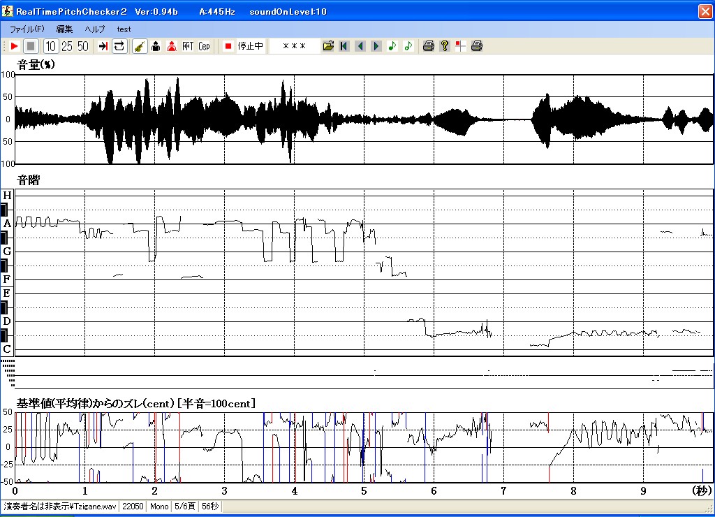Click the red record indicator square

(228, 46)
